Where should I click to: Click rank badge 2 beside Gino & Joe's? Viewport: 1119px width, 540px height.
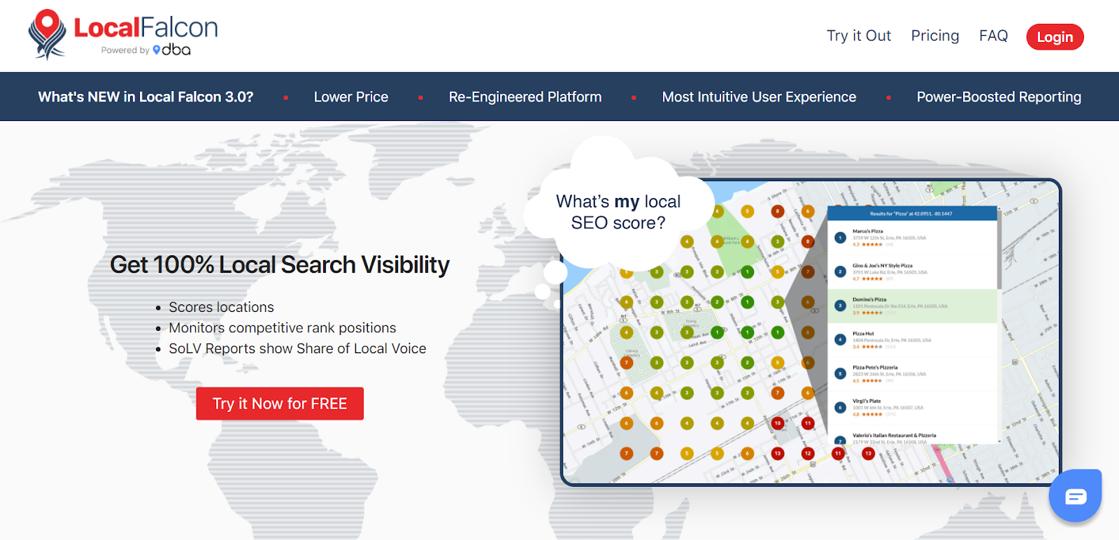pos(841,271)
